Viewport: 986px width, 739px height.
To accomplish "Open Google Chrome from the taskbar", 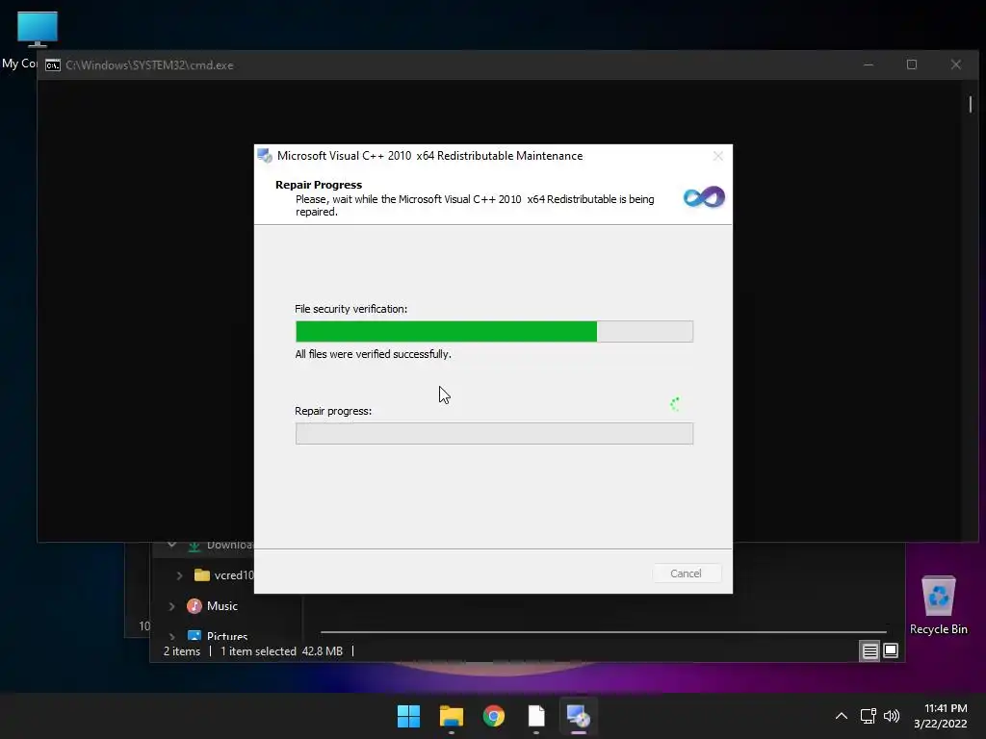I will coord(494,716).
